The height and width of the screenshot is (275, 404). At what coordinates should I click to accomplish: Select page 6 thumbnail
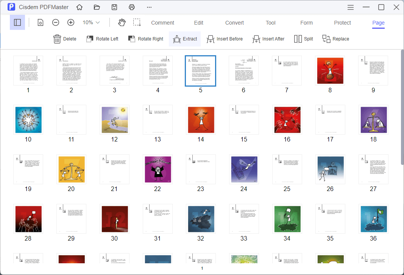244,71
